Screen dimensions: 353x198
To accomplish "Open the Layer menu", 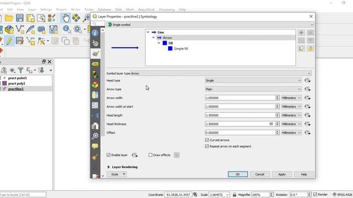I will (32, 9).
